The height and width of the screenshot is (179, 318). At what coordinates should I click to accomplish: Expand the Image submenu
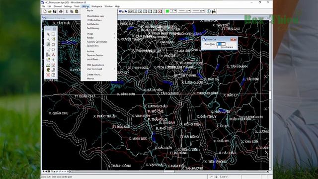(x=99, y=34)
